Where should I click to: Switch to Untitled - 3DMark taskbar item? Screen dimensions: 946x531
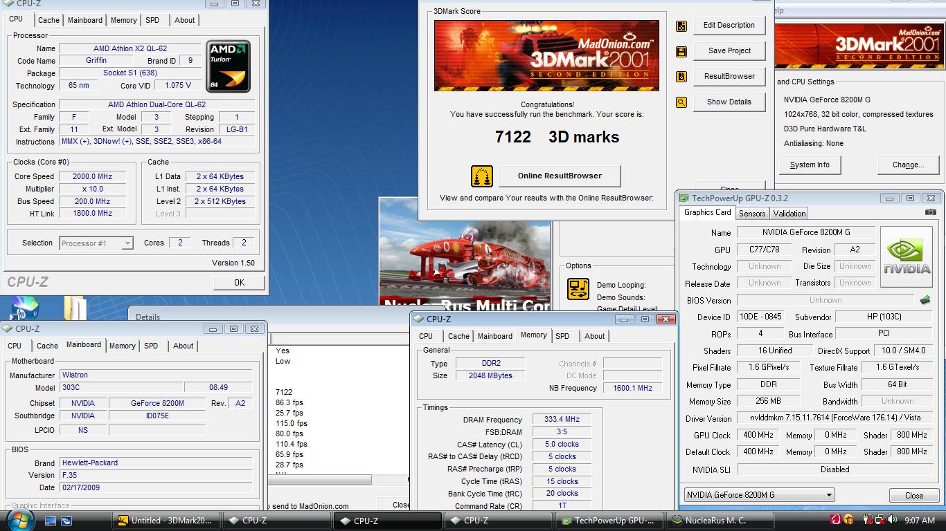[166, 521]
